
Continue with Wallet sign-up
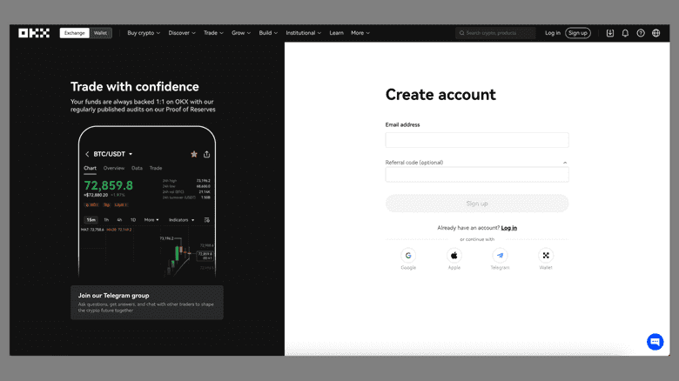point(546,256)
